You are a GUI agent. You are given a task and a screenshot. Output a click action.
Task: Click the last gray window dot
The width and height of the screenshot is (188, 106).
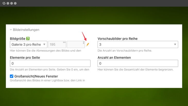point(15,3)
